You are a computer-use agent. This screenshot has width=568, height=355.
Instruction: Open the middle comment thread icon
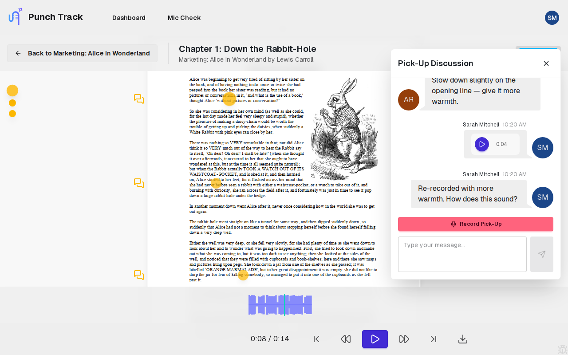click(139, 183)
